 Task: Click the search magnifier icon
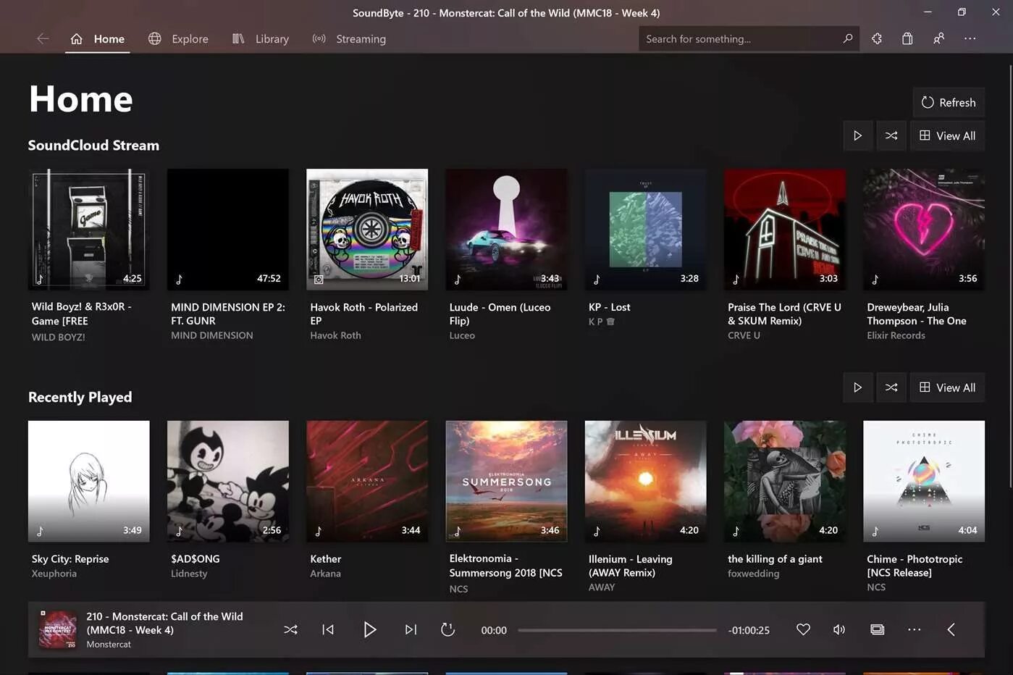pos(848,38)
